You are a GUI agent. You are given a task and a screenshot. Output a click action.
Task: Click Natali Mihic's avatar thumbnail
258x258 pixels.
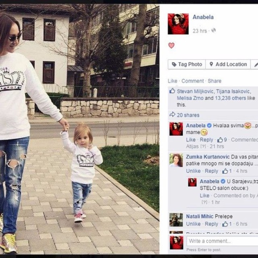[x=176, y=220]
